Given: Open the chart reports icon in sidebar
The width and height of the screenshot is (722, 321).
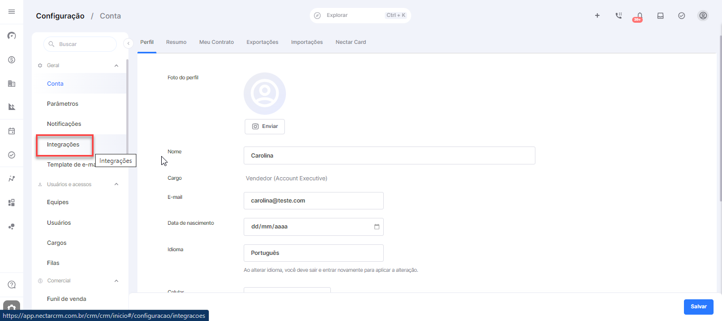Looking at the screenshot, I should [x=12, y=107].
